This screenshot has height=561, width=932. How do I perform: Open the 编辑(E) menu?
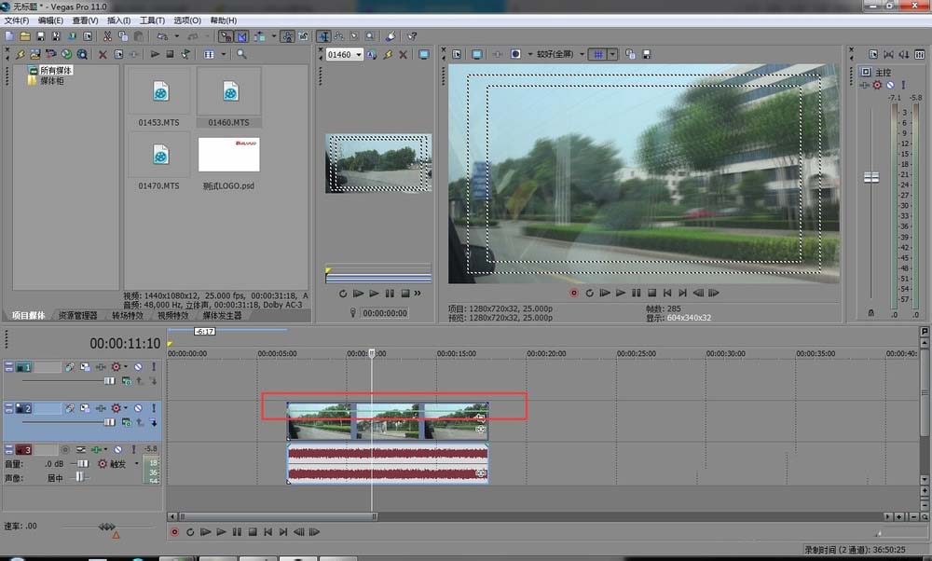tap(50, 21)
